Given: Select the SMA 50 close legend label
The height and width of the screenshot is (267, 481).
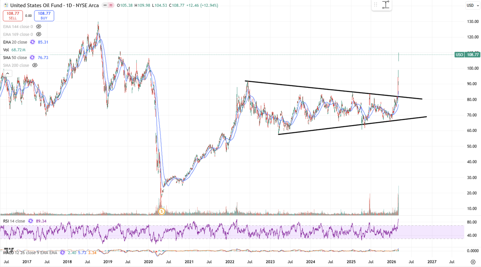Looking at the screenshot, I should pyautogui.click(x=15, y=57).
